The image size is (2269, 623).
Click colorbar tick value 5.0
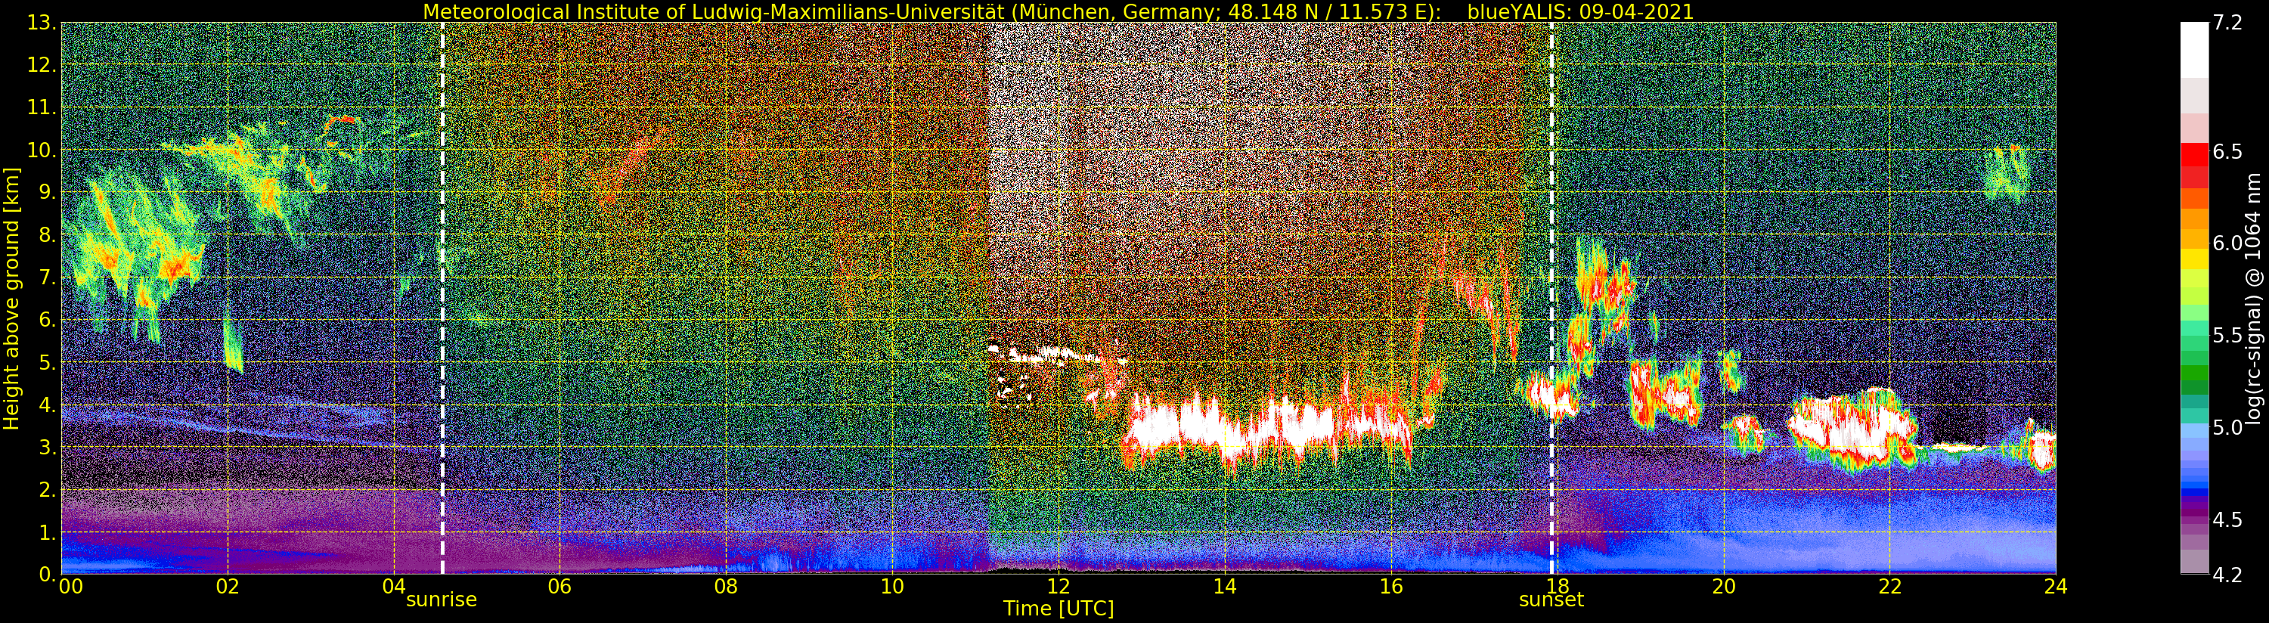[x=2227, y=427]
